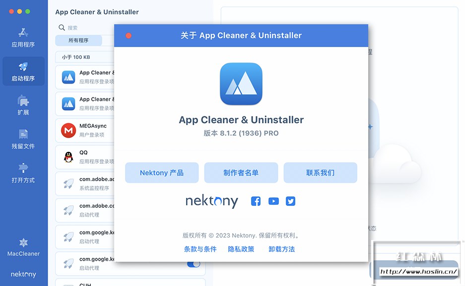This screenshot has width=465, height=286.
Task: Close the About dialog with red button
Action: 129,36
